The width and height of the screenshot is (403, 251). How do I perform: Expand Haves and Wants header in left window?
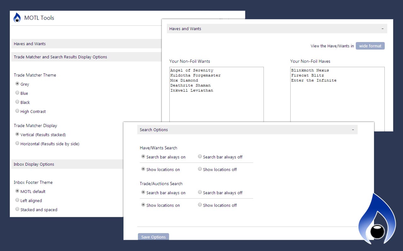[x=87, y=44]
